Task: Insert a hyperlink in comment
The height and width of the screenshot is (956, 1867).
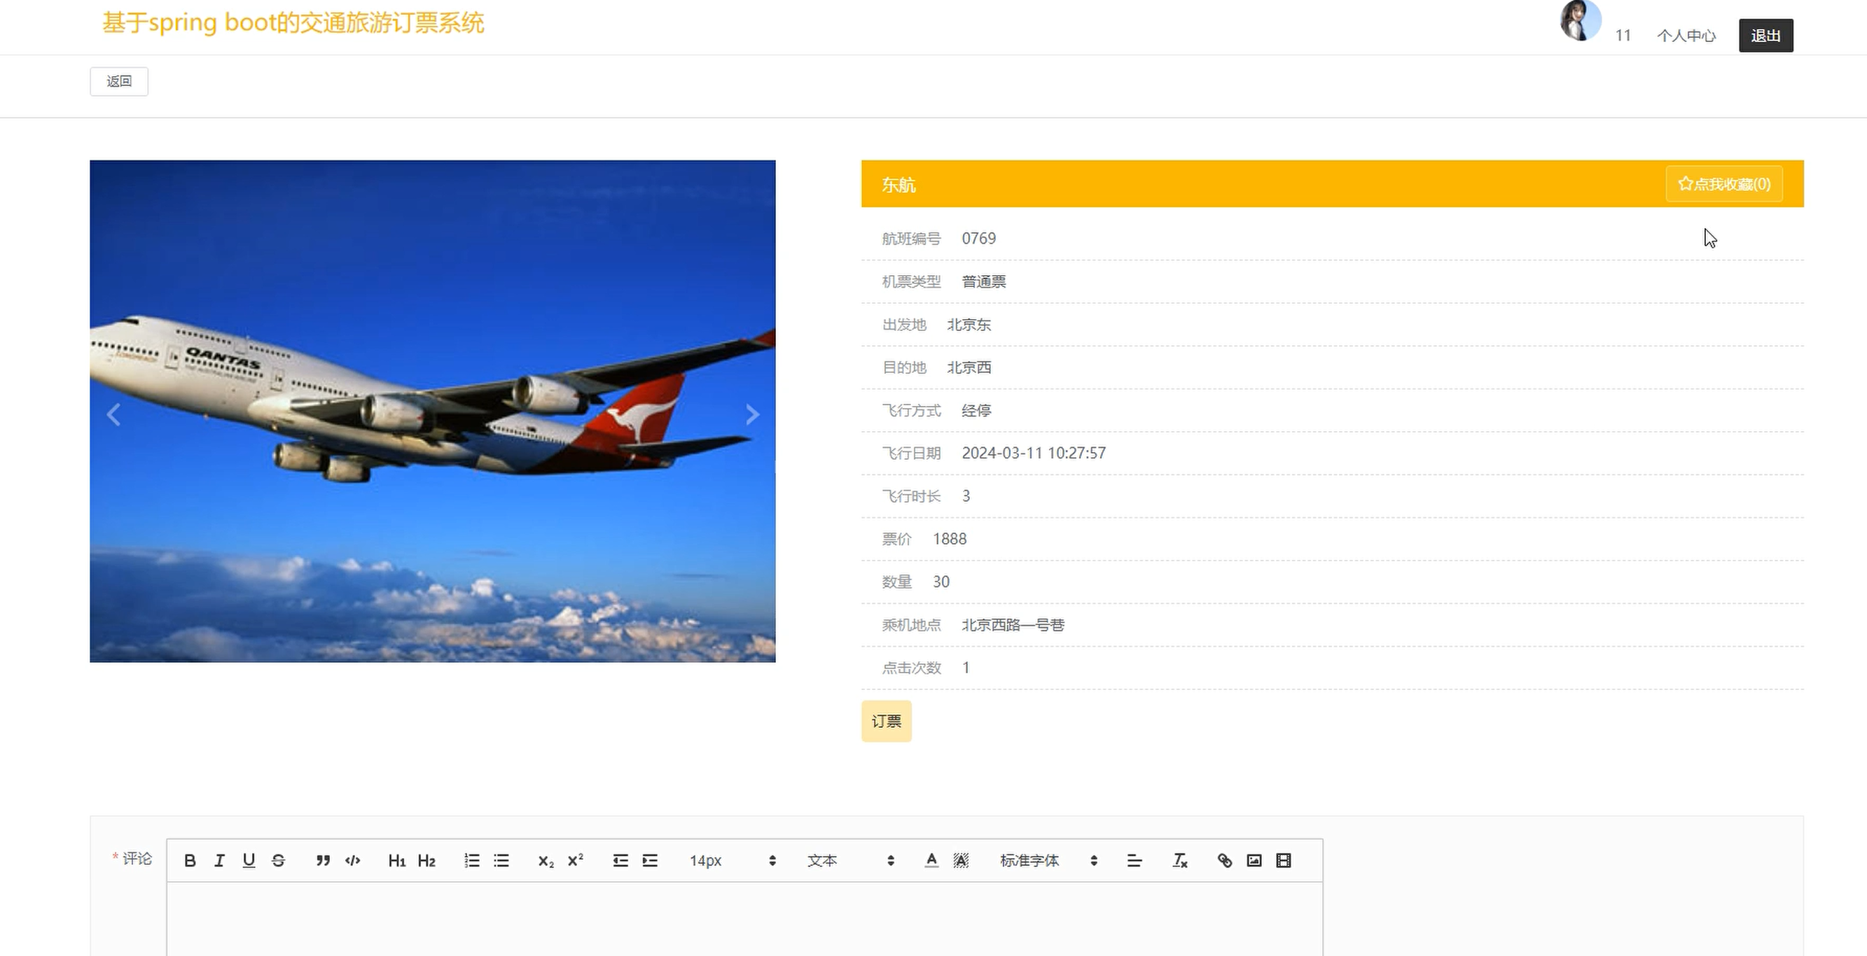Action: coord(1225,860)
